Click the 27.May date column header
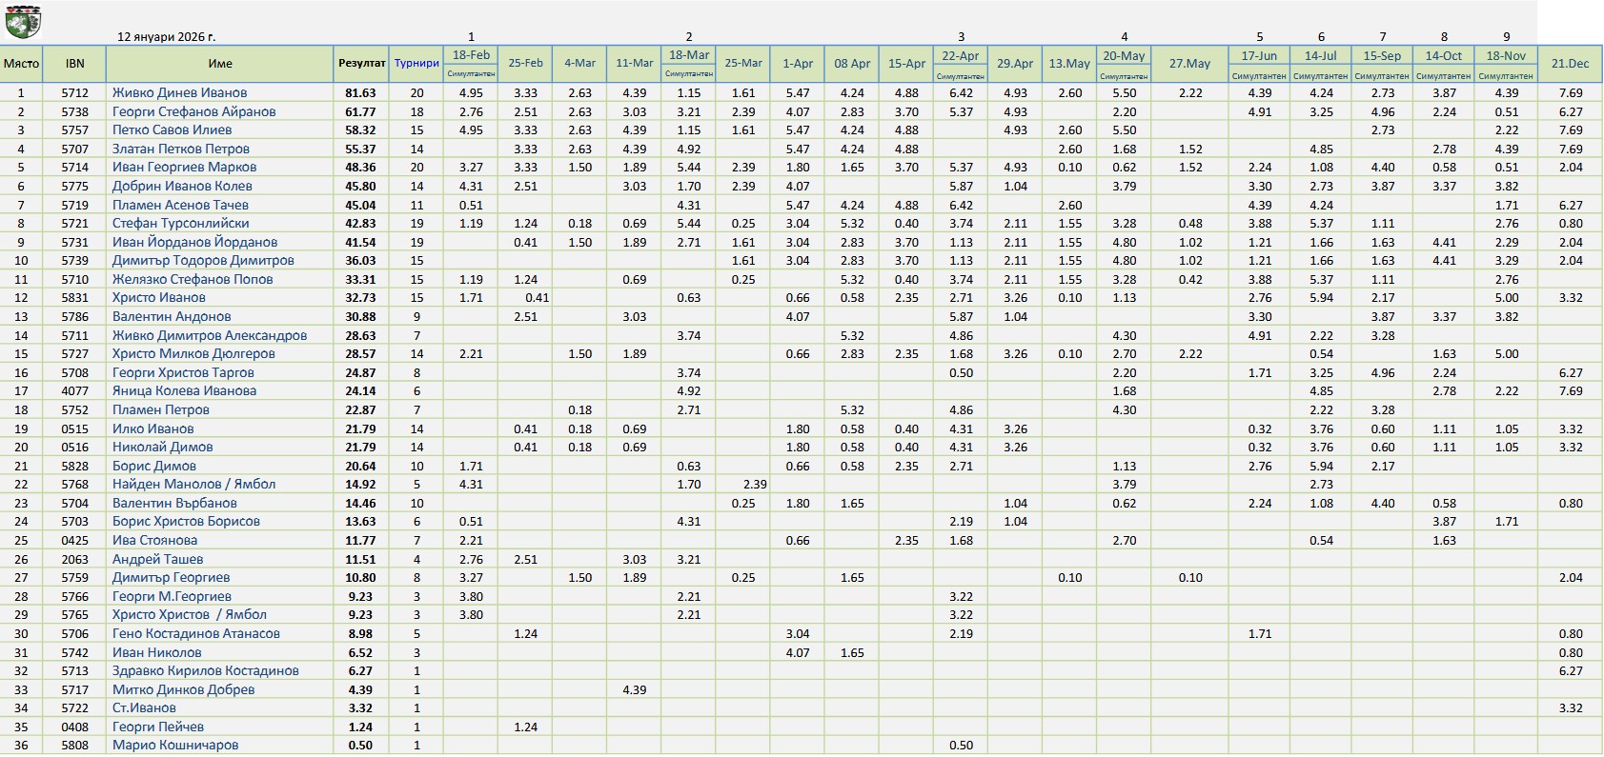Screen dimensions: 1604x757 1189,64
